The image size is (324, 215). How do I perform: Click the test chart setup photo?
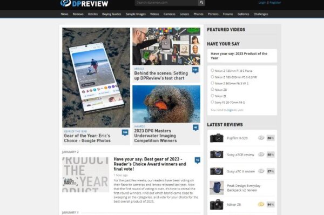pos(166,46)
